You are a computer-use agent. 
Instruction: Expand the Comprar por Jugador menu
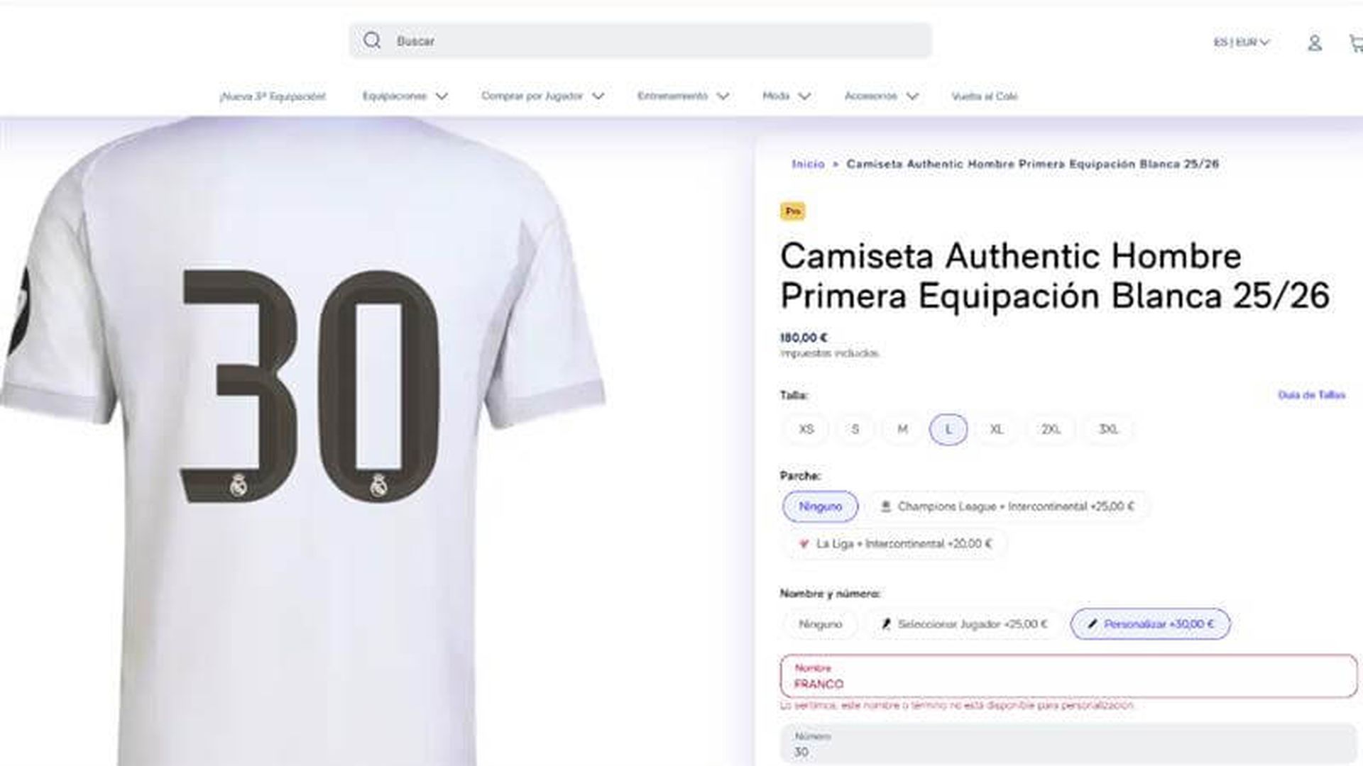542,96
